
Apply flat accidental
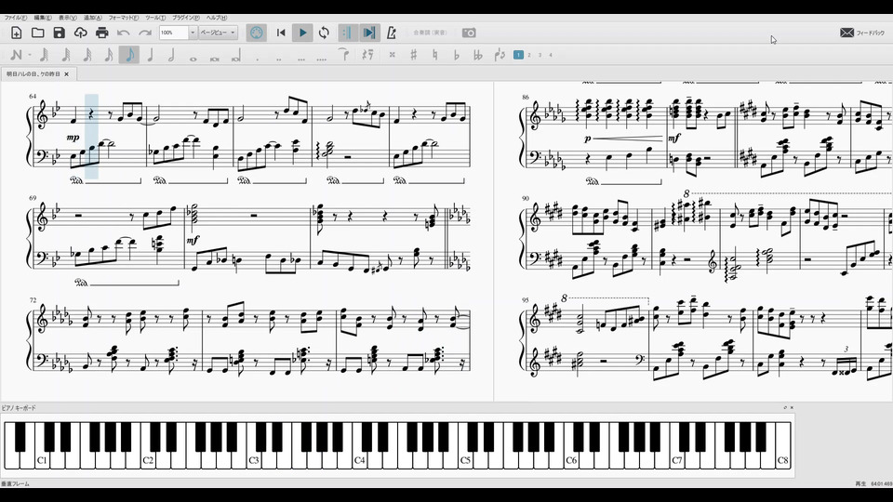click(456, 55)
